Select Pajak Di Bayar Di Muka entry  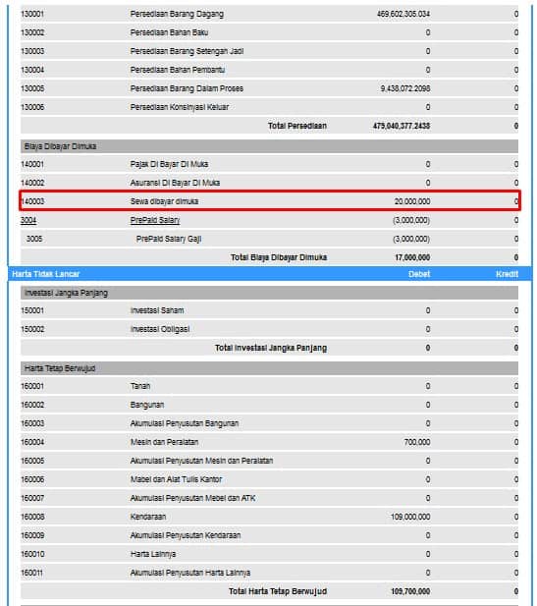pos(169,164)
